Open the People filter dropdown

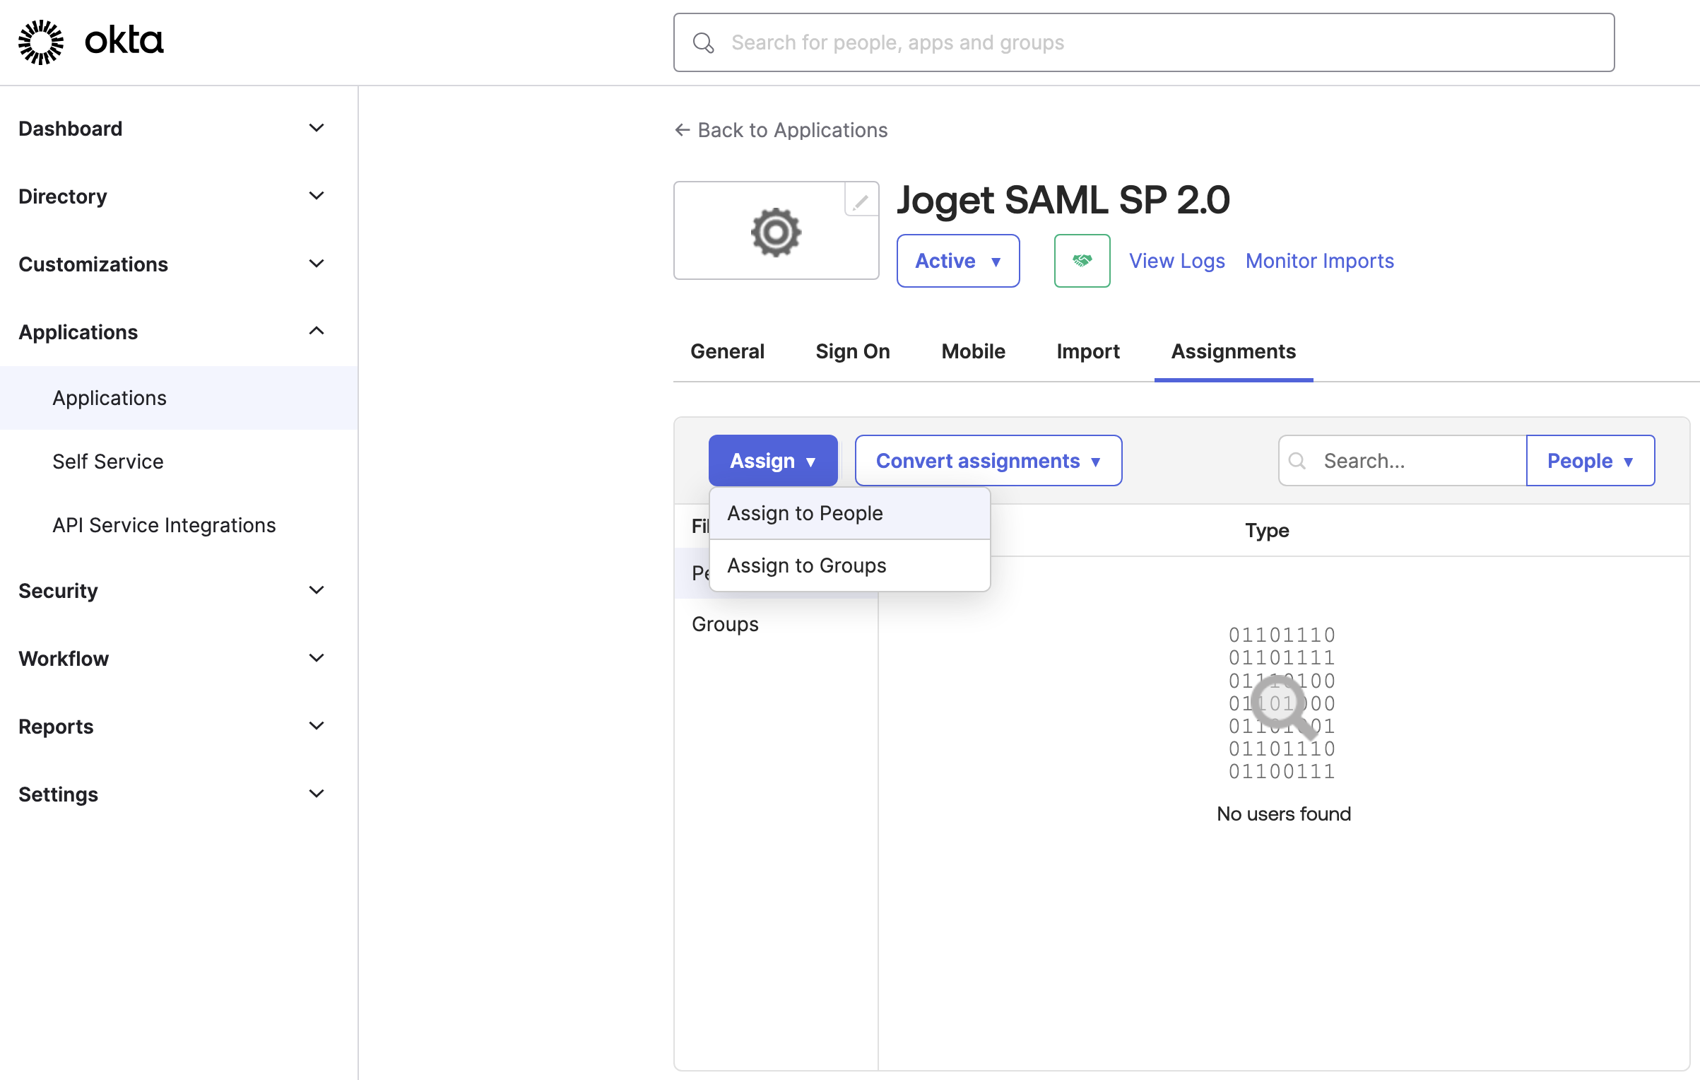pos(1590,461)
